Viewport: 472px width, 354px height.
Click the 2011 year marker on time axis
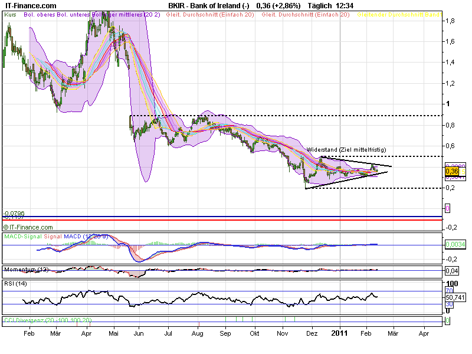point(340,333)
